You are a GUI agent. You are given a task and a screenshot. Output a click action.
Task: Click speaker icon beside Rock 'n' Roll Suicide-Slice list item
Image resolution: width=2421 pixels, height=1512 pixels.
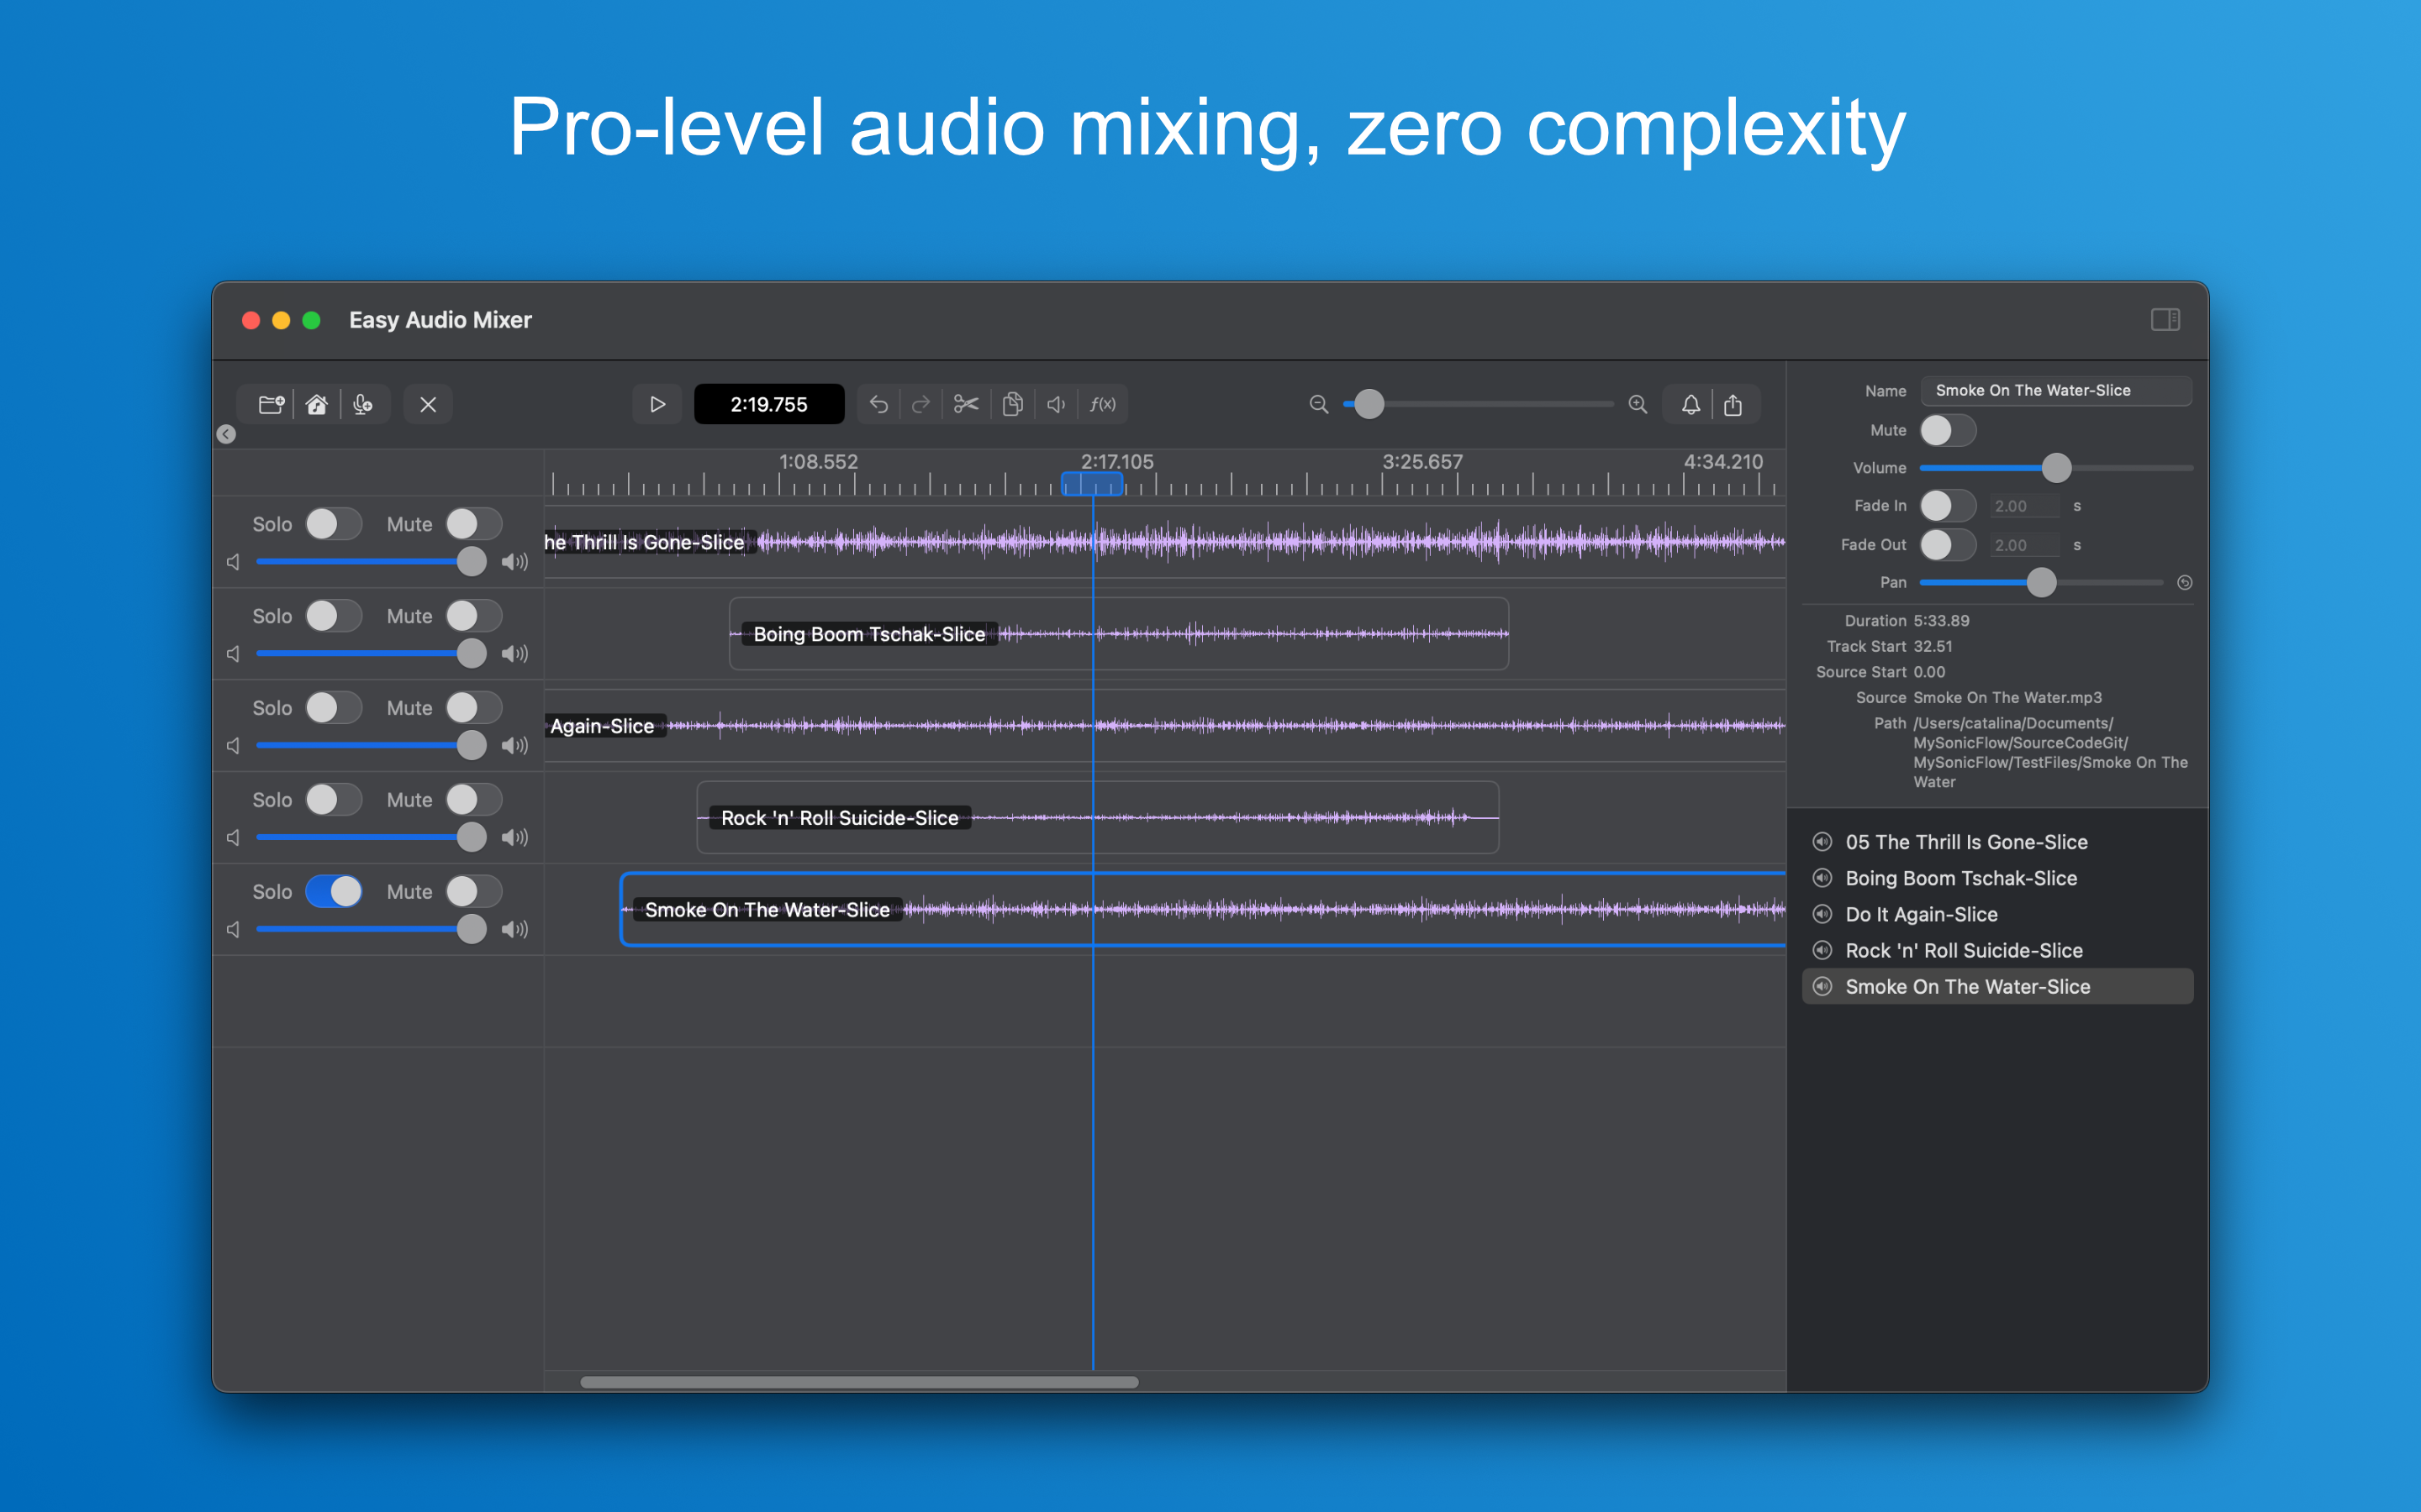tap(1822, 950)
